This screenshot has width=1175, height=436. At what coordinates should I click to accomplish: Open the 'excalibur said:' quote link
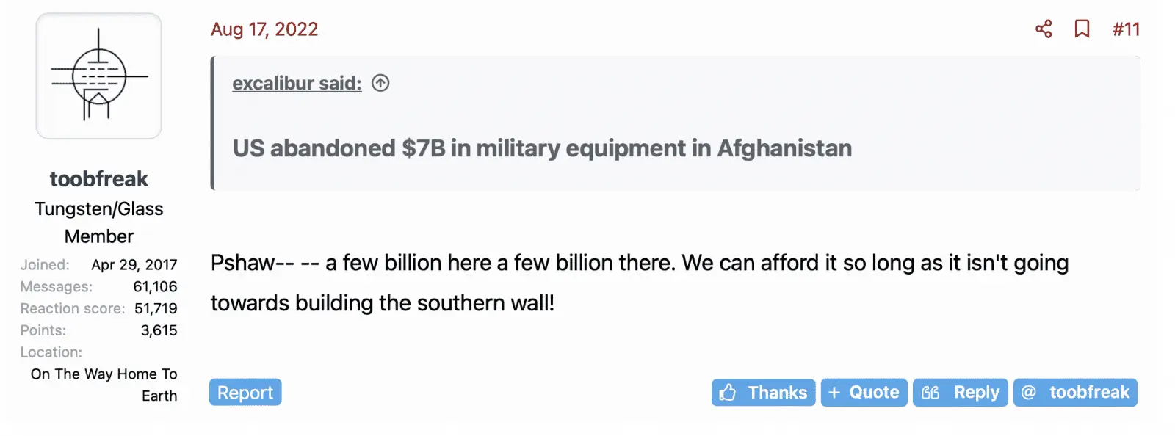coord(297,84)
